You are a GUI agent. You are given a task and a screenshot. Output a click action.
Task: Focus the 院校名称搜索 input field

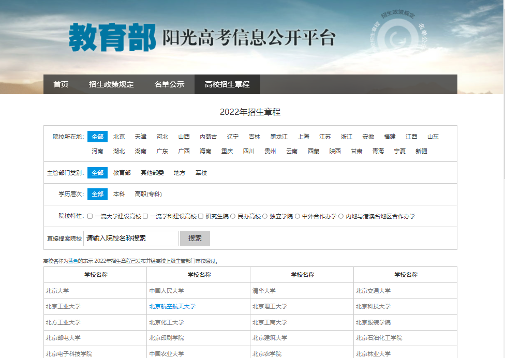click(131, 238)
